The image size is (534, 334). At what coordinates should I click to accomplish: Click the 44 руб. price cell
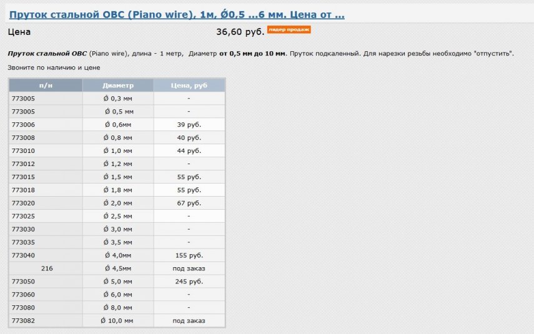[x=189, y=151]
